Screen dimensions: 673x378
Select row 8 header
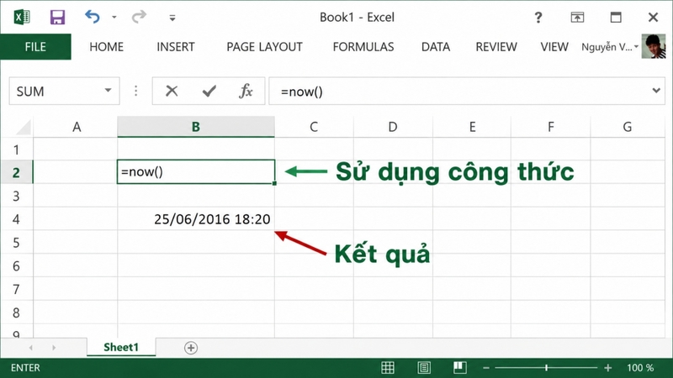16,312
